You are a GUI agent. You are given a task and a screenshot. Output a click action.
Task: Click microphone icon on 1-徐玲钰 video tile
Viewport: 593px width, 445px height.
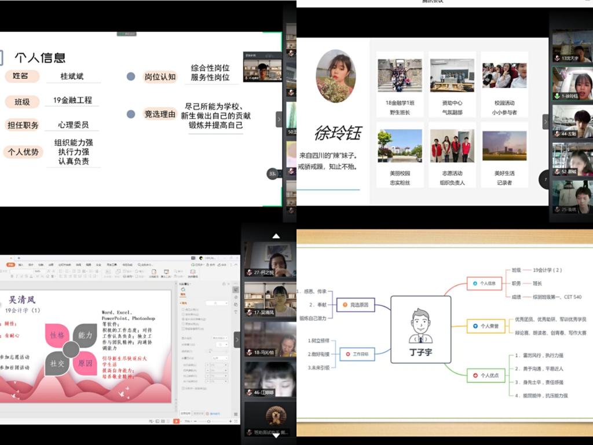(x=557, y=96)
